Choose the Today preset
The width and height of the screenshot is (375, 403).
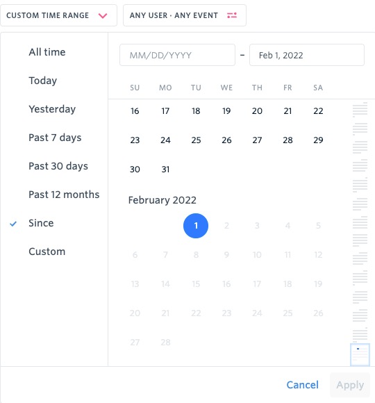click(x=43, y=81)
